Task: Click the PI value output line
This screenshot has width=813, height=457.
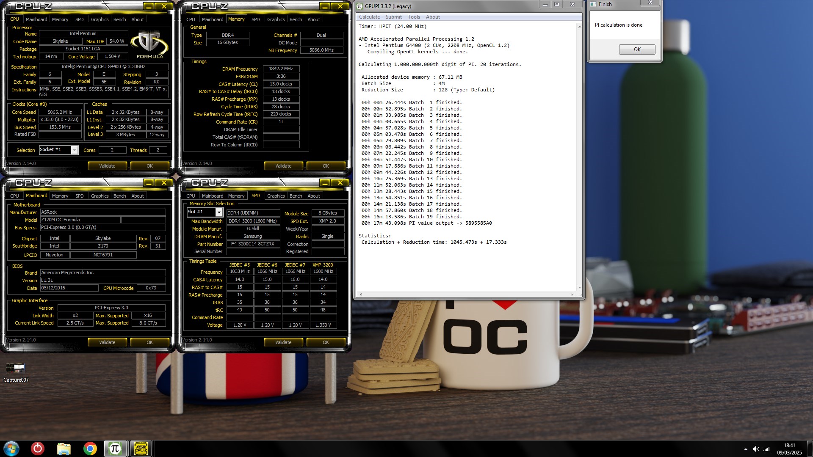Action: coord(426,223)
